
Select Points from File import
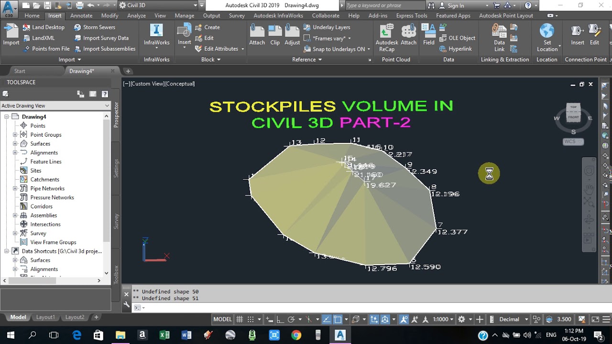[46, 49]
